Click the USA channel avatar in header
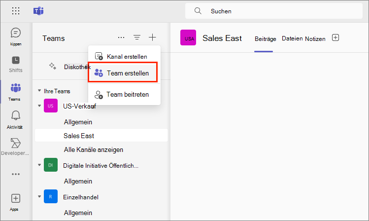 click(x=188, y=37)
